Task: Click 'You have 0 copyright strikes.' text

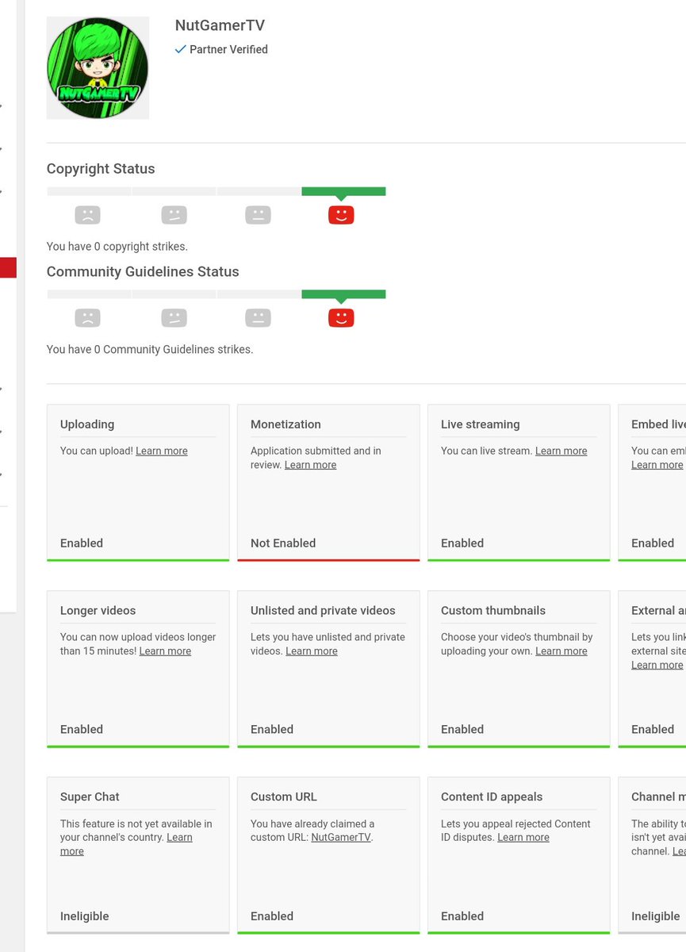Action: tap(117, 247)
